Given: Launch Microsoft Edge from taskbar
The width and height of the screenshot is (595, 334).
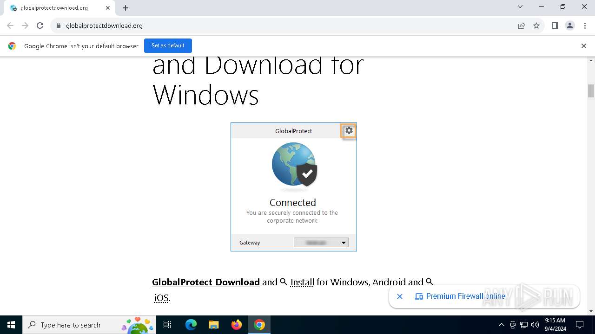Looking at the screenshot, I should click(x=191, y=325).
